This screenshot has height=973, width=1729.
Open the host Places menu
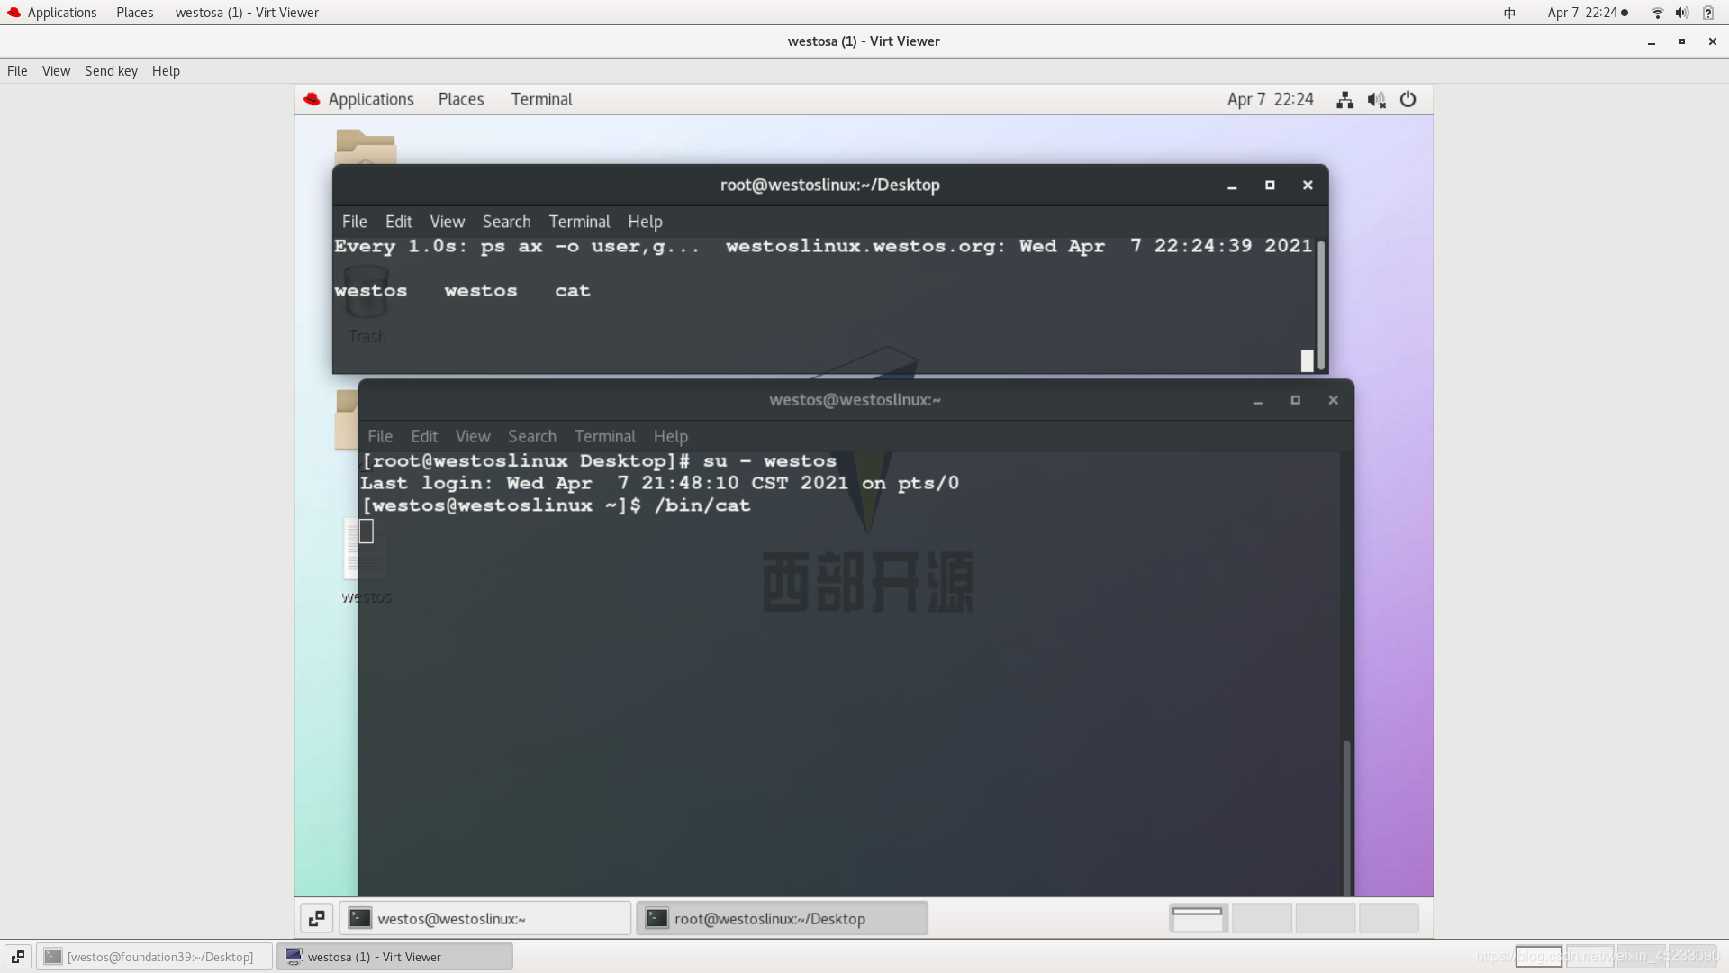[x=134, y=13]
